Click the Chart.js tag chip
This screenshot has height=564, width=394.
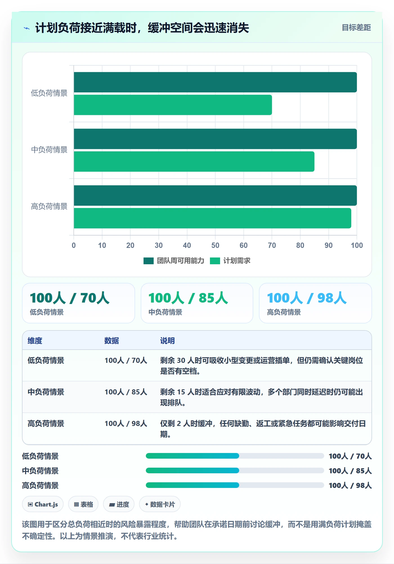pyautogui.click(x=43, y=504)
